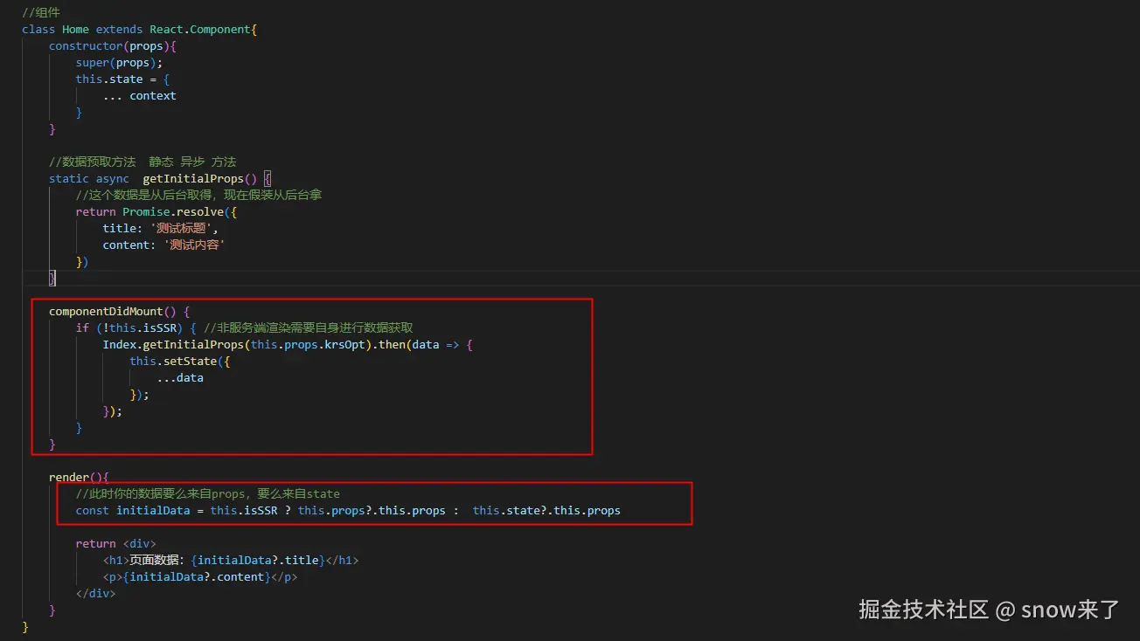Screen dimensions: 1140x641
Task: Click the ... context spread line
Action: [139, 95]
